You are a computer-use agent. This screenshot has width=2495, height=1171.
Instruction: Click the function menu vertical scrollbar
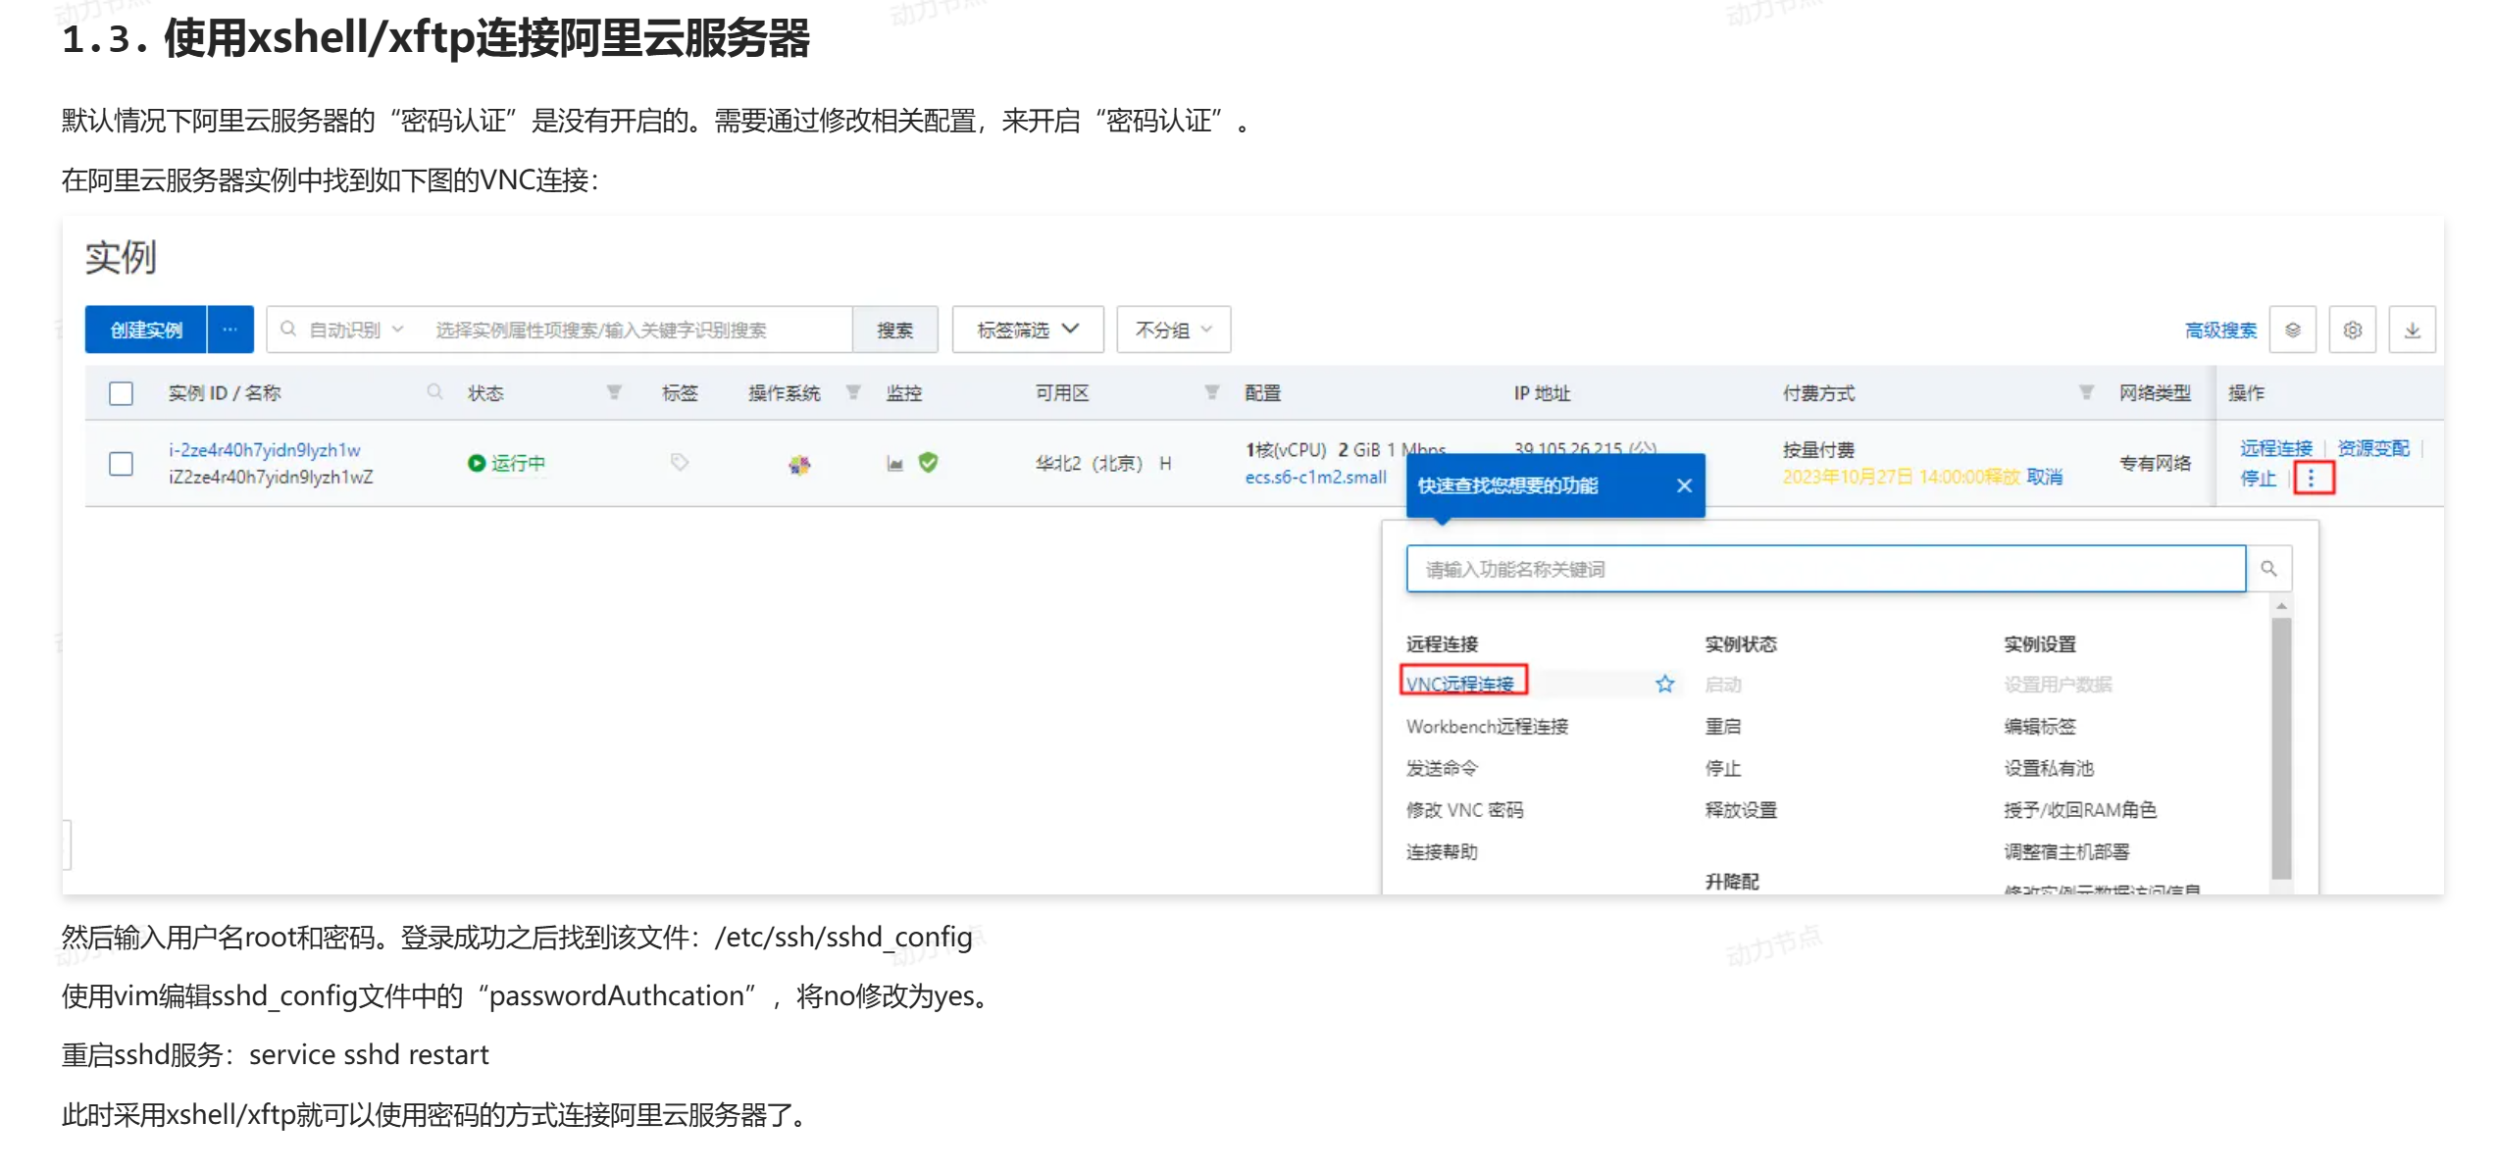pyautogui.click(x=2281, y=747)
